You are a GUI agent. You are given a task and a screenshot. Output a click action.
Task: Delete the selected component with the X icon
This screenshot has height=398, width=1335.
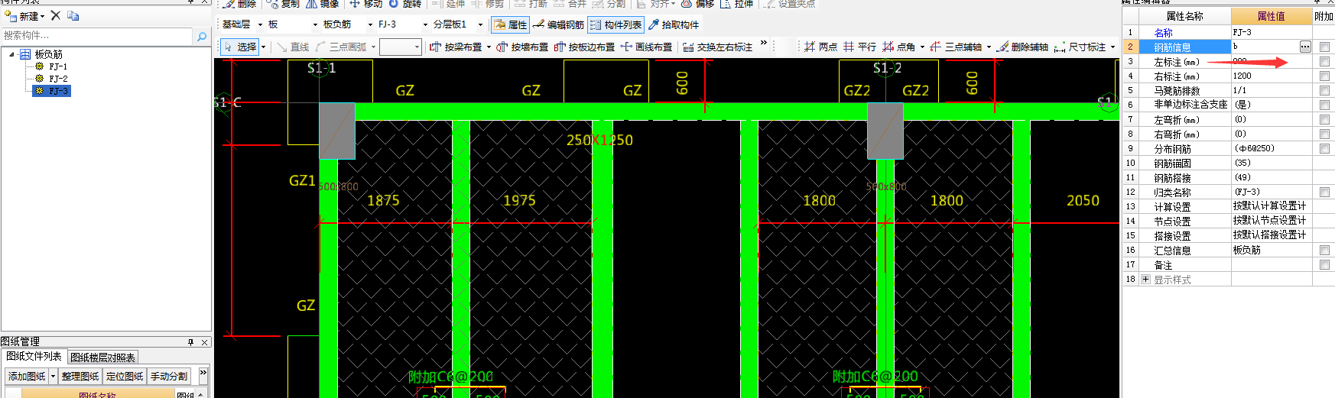pyautogui.click(x=55, y=16)
